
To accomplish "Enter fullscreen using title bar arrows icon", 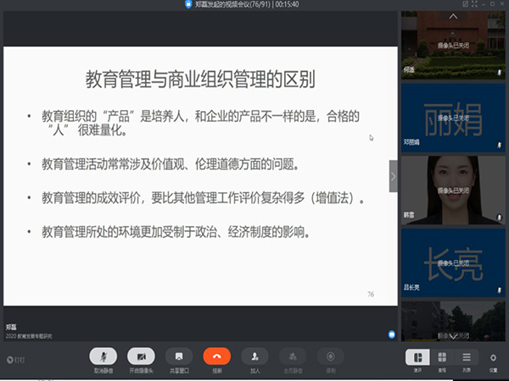I will 474,4.
